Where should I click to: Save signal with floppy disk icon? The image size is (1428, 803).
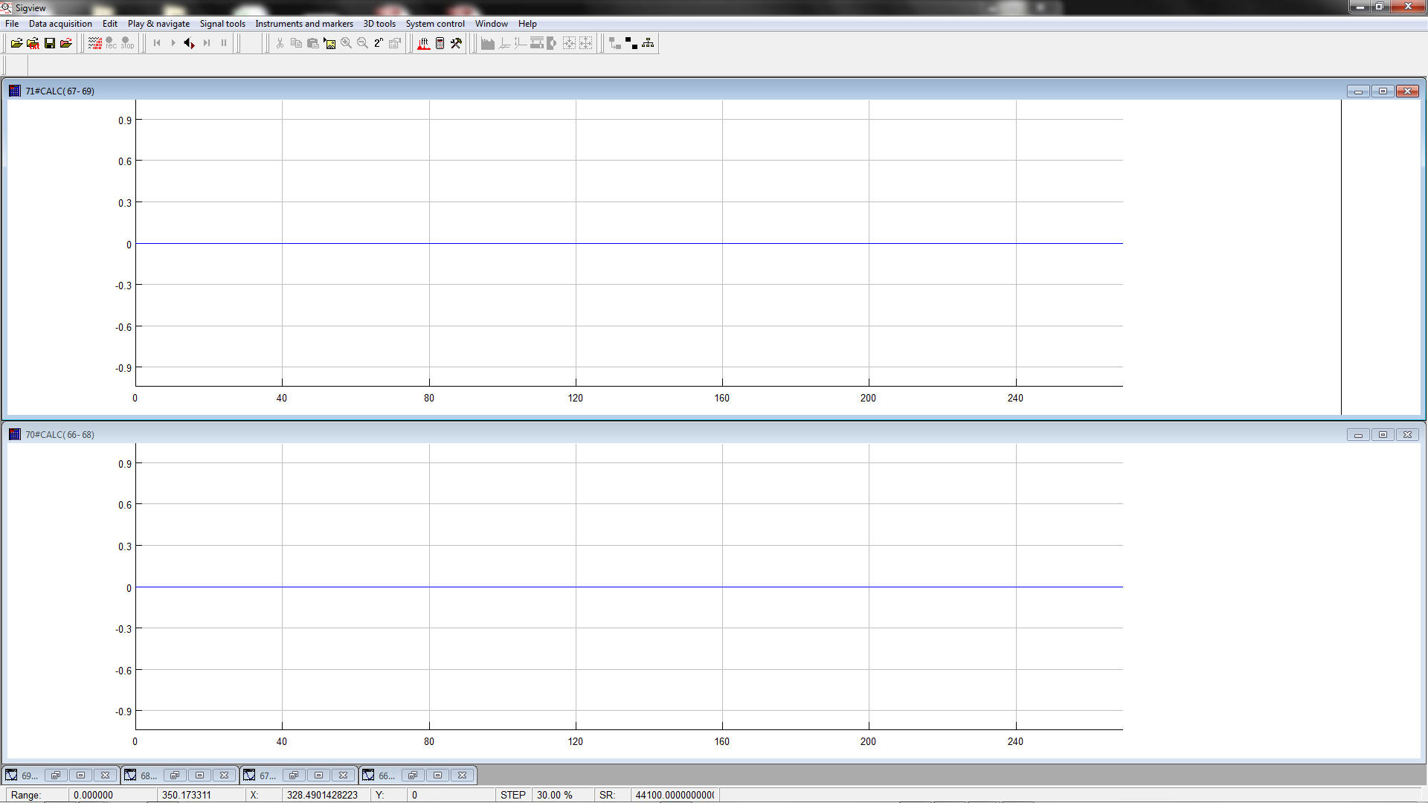[49, 43]
